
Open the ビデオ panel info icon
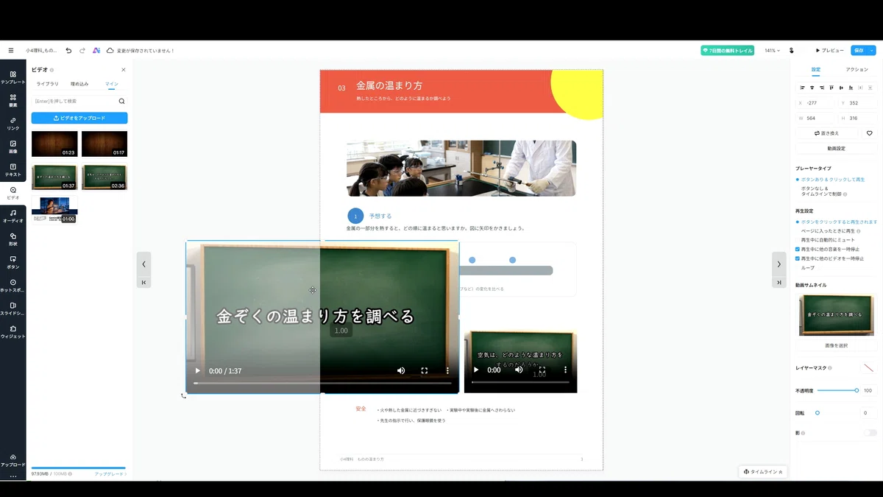(52, 70)
